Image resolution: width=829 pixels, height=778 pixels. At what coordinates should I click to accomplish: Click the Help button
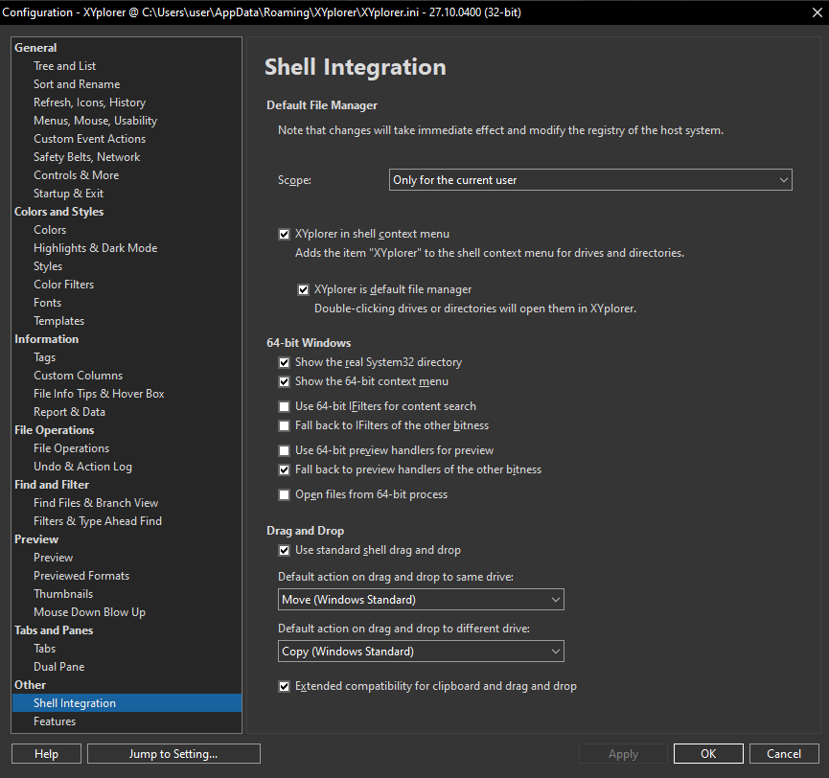(x=45, y=753)
